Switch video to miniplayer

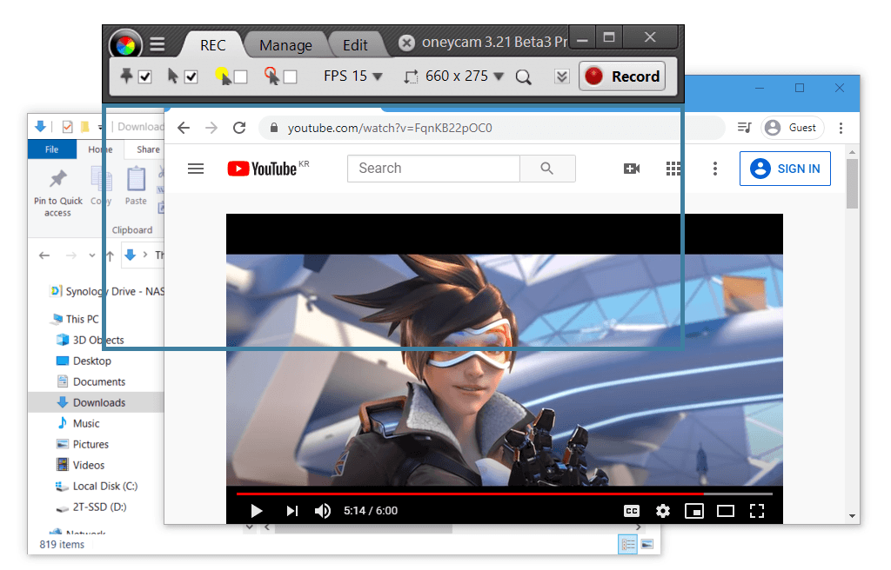pyautogui.click(x=693, y=511)
